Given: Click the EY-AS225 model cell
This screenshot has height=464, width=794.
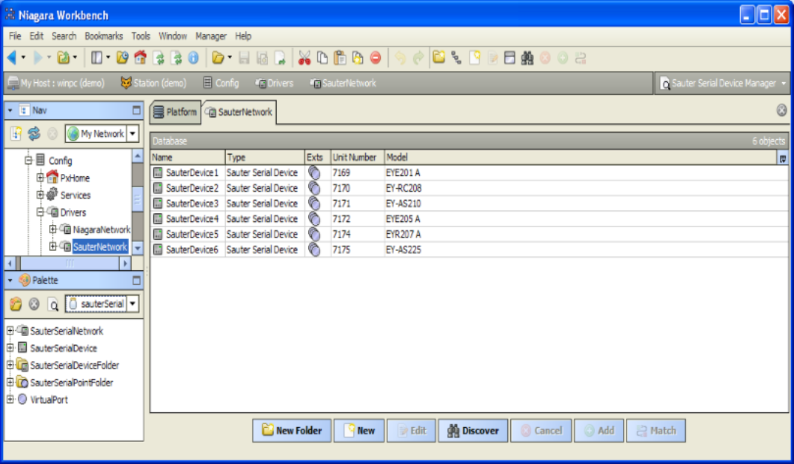Looking at the screenshot, I should 403,250.
